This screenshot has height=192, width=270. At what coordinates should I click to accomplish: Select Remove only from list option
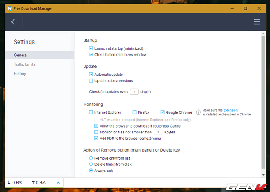point(91,158)
